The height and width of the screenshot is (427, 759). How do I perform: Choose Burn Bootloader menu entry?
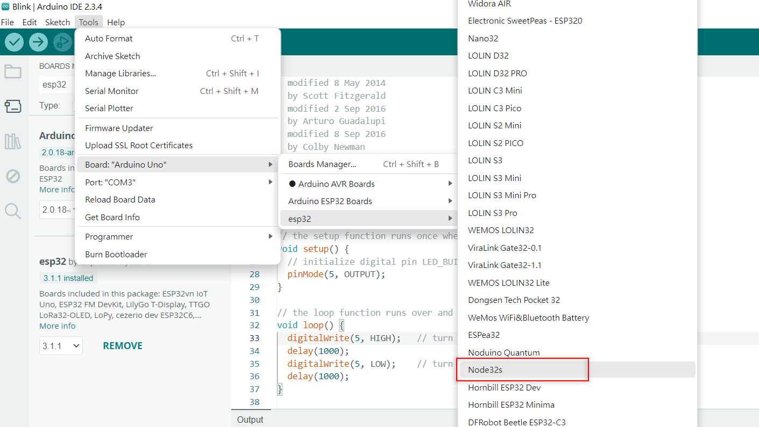(x=178, y=254)
